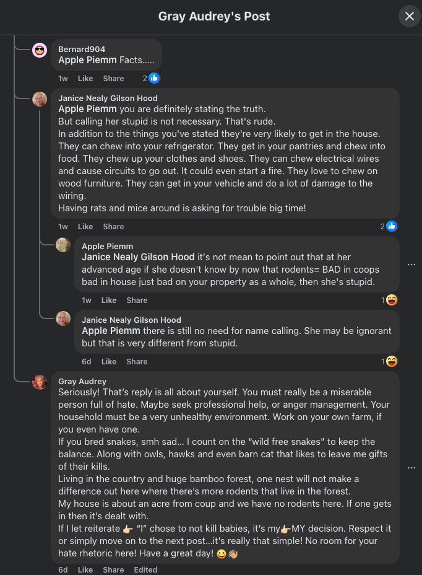Viewport: 422px width, 575px height.
Task: Like Apple Piemm's reply to Janice
Action: pos(109,301)
